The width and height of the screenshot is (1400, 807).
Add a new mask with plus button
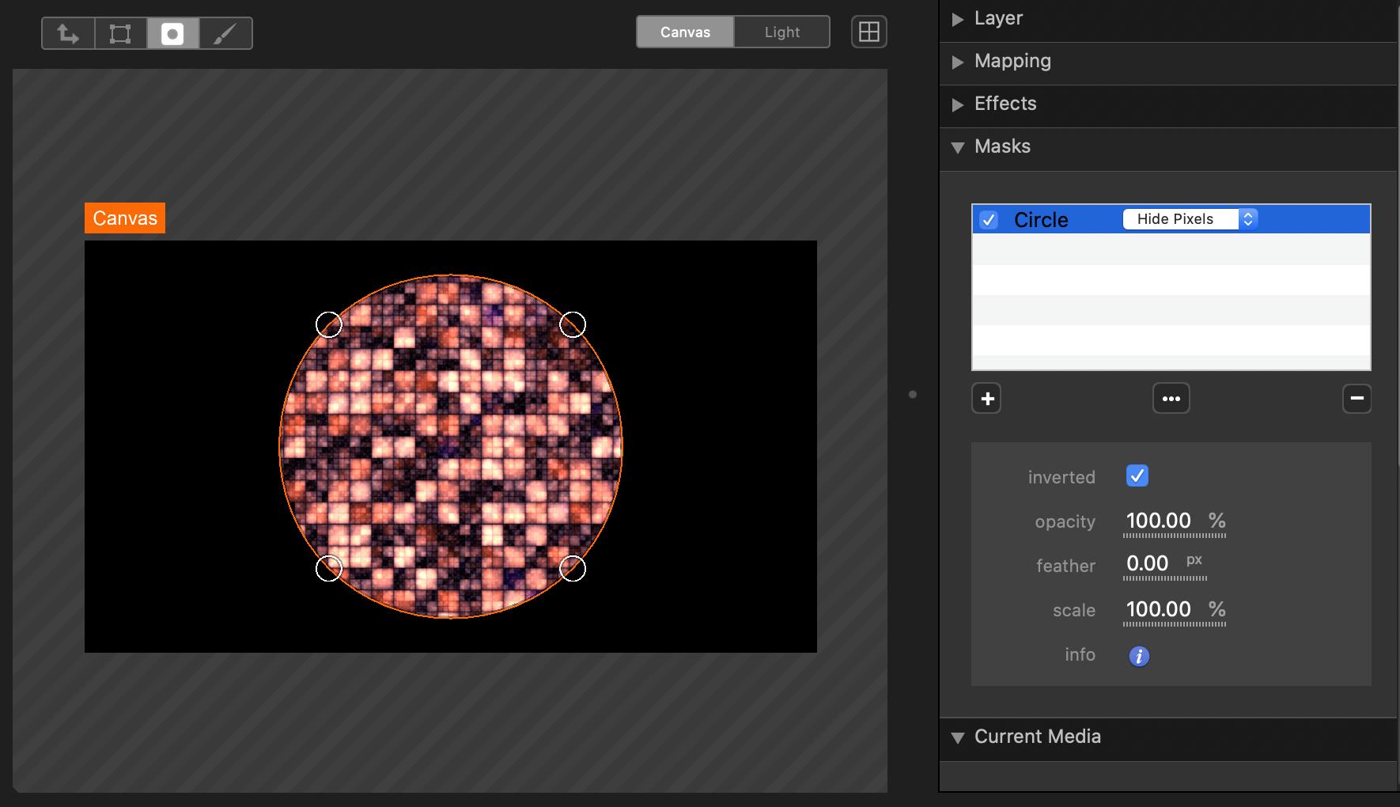[x=986, y=399]
